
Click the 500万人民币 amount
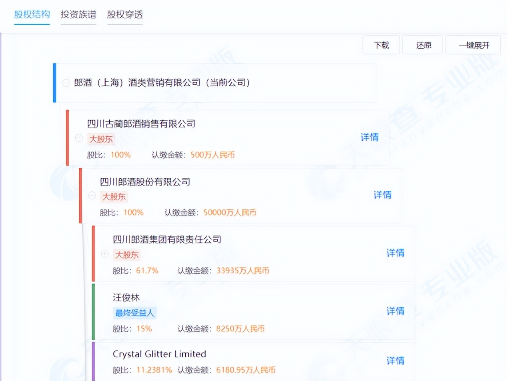tap(213, 155)
